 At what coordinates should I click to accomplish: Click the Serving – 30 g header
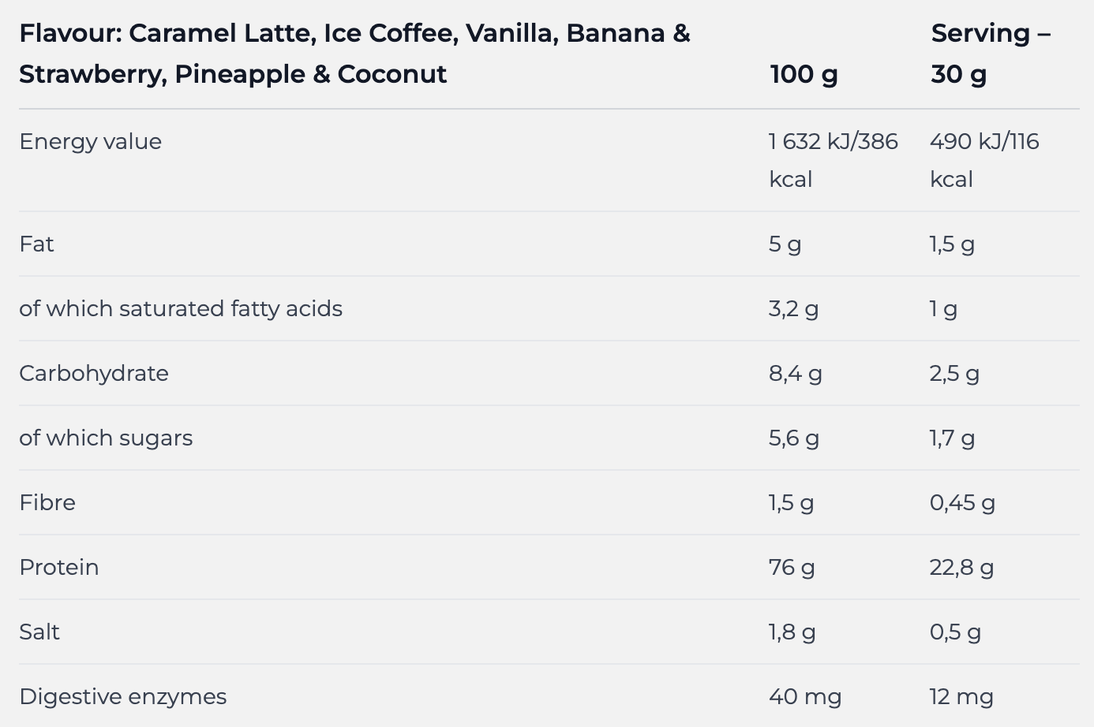pyautogui.click(x=990, y=54)
